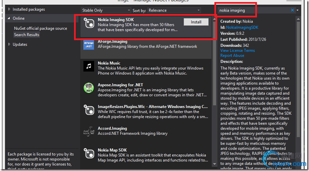This screenshot has height=171, width=309.
Task: Click the Nokia Map SDK package icon
Action: pyautogui.click(x=89, y=153)
